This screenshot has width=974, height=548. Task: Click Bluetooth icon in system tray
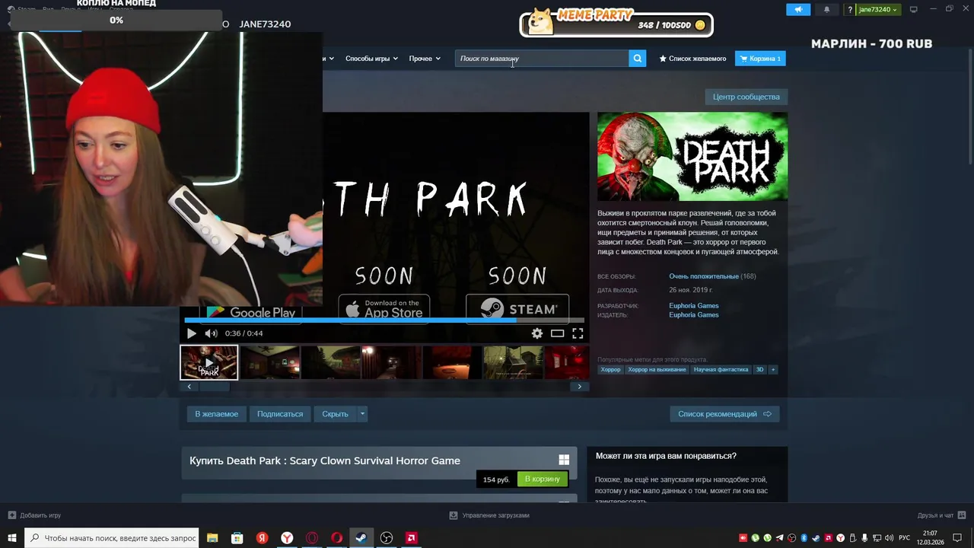point(804,538)
